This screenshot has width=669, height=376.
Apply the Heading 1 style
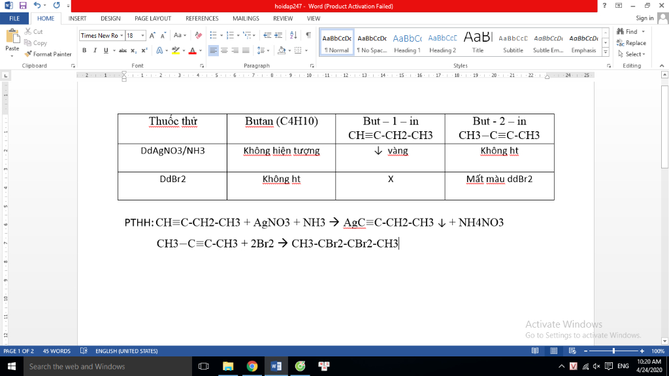click(x=408, y=42)
